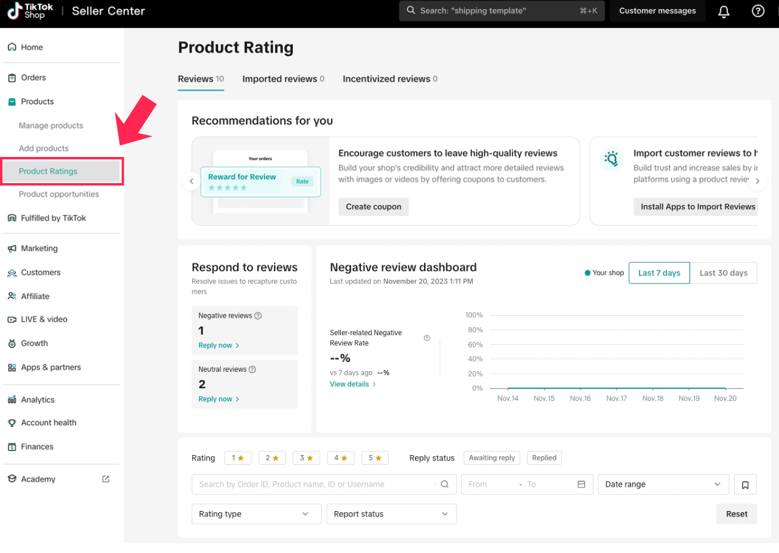779x553 pixels.
Task: Click the search magnifier in review search
Action: tap(445, 484)
